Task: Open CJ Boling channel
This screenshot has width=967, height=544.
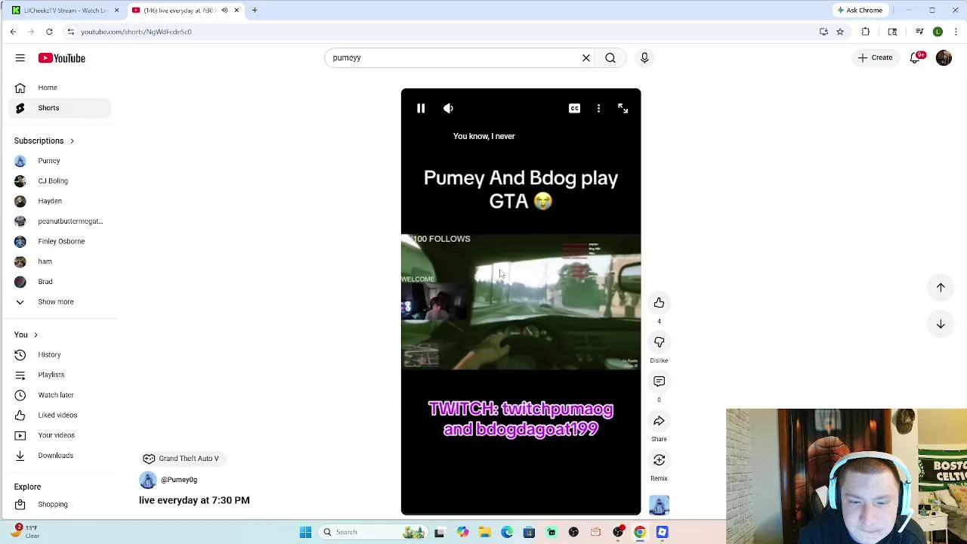Action: [60, 181]
